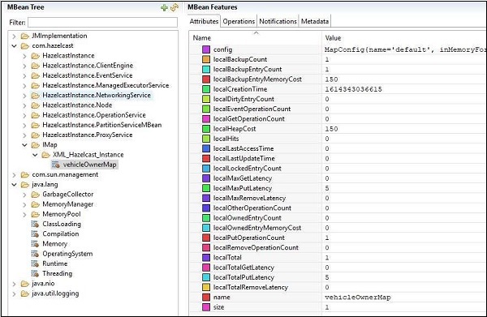Click the localTotalRemoveLatency yellow attribute icon

(206, 287)
